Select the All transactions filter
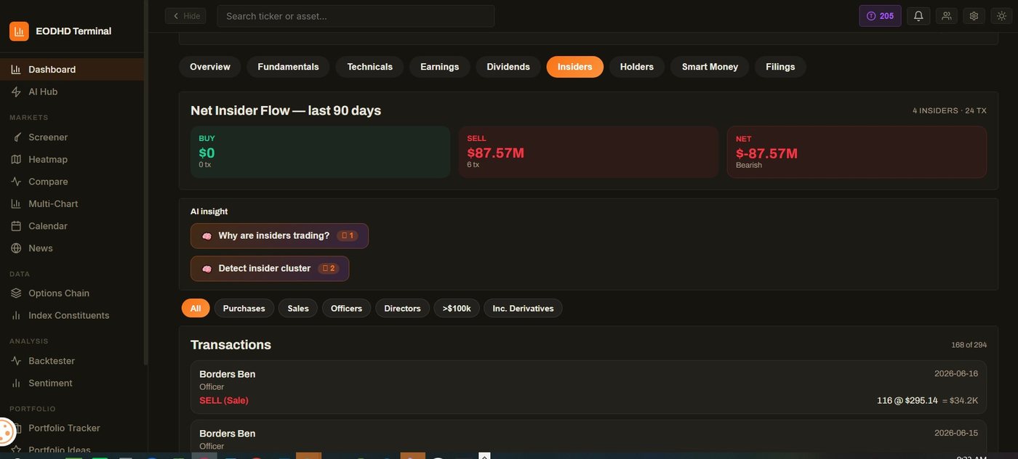The width and height of the screenshot is (1018, 459). tap(196, 309)
